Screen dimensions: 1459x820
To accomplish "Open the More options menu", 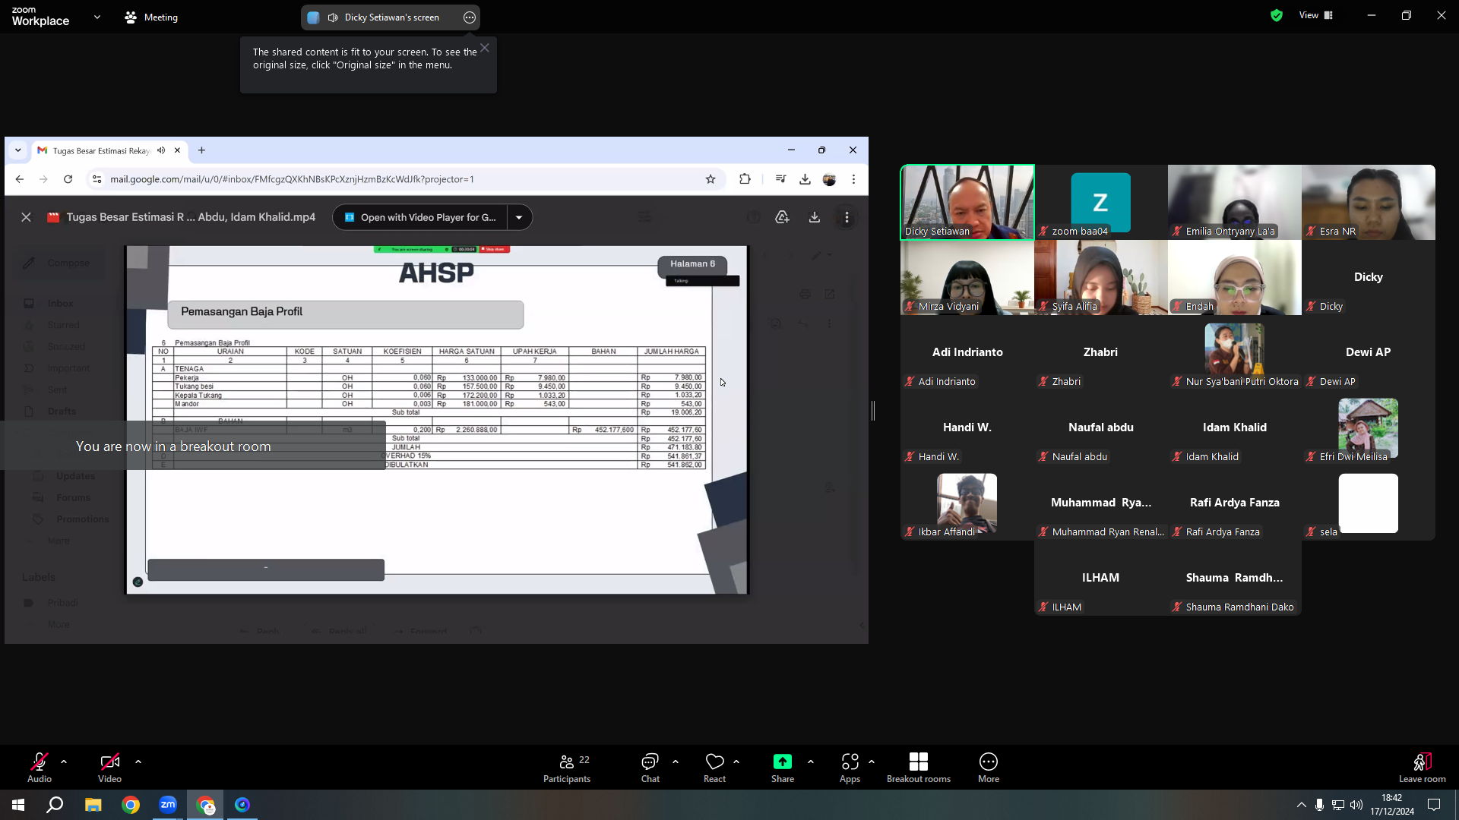I will 989,767.
